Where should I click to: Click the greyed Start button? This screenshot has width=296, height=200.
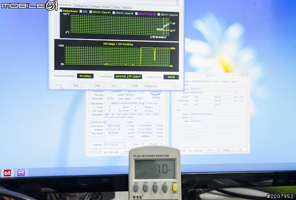coord(59,85)
